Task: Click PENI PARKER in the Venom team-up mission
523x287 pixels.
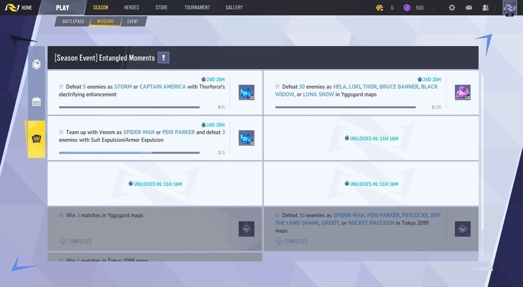Action: 179,132
